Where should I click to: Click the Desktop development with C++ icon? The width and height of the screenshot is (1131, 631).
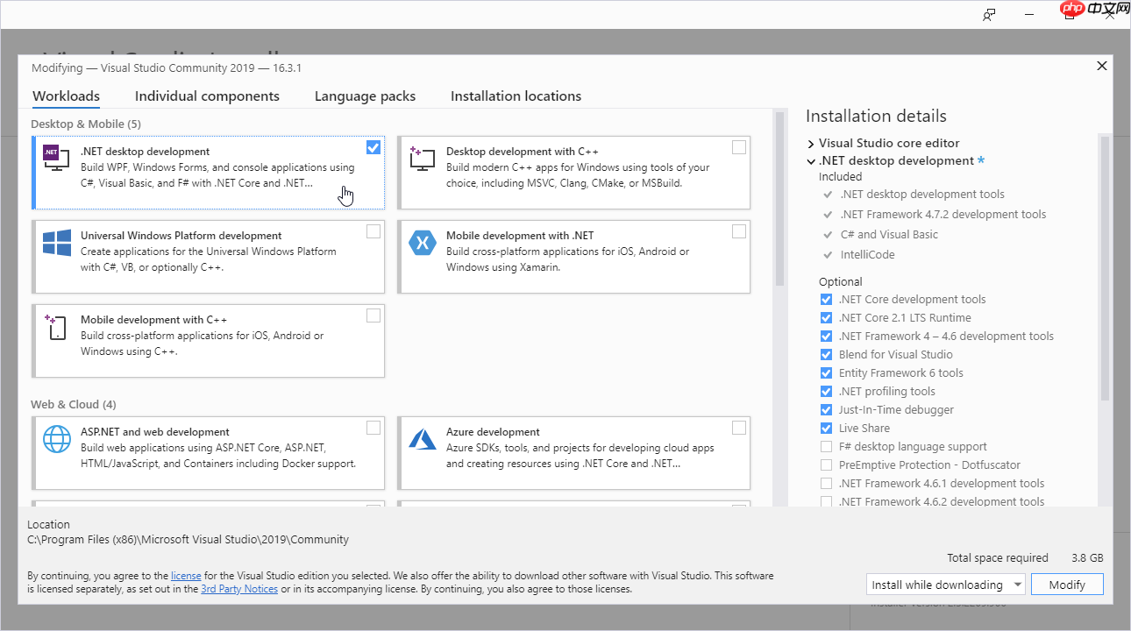[422, 158]
